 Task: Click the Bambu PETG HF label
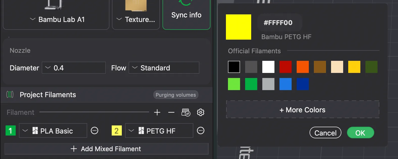point(286,37)
